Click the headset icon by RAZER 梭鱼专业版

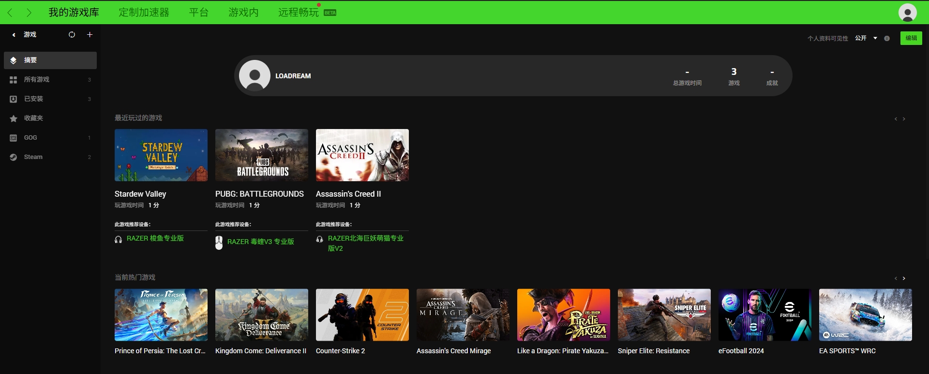tap(118, 239)
